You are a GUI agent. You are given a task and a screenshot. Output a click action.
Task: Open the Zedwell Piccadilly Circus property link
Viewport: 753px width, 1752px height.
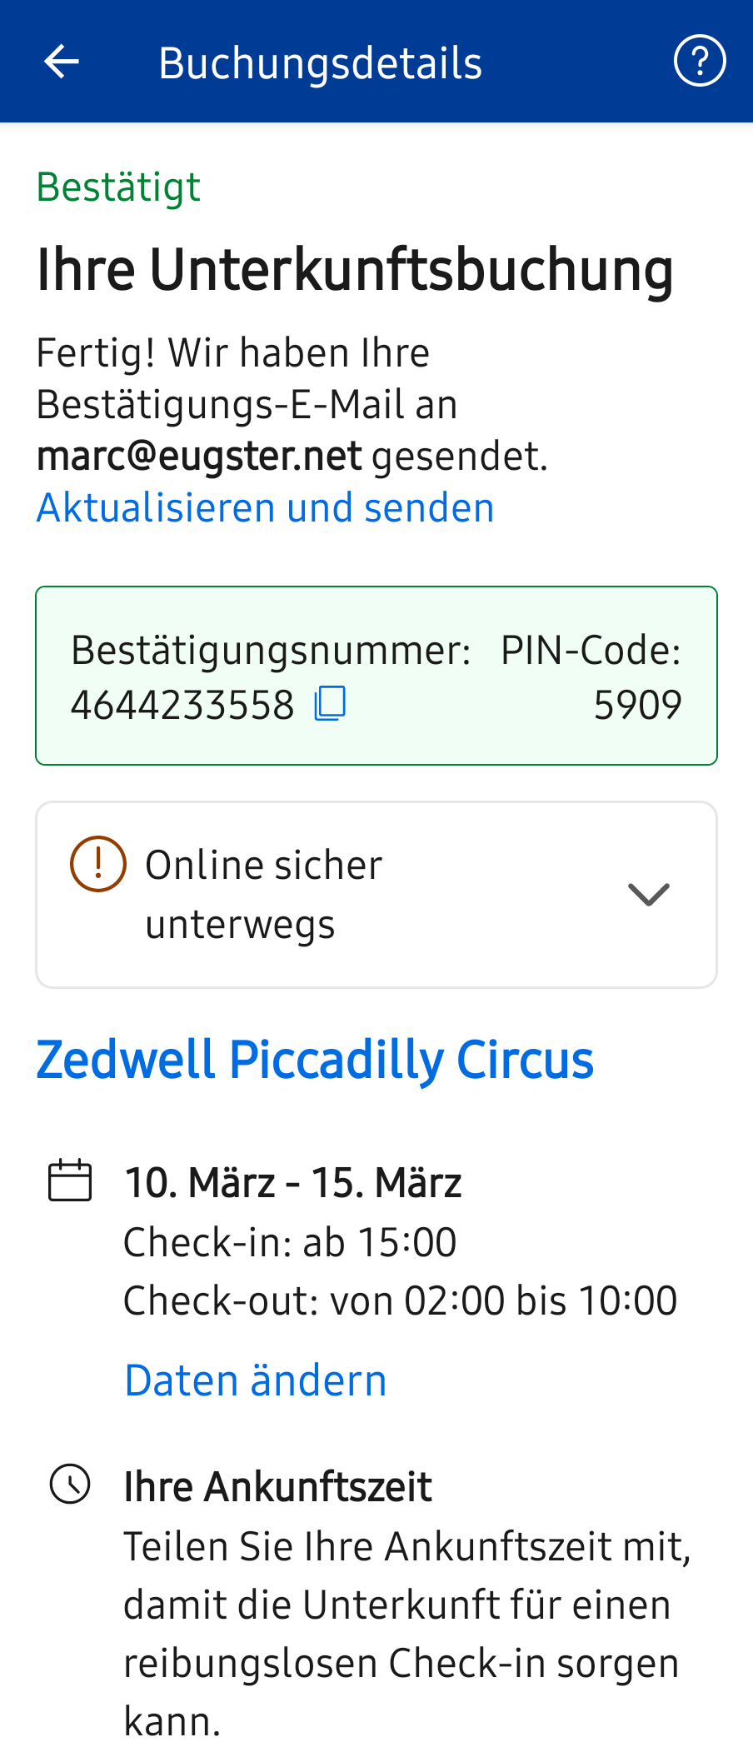[315, 1060]
